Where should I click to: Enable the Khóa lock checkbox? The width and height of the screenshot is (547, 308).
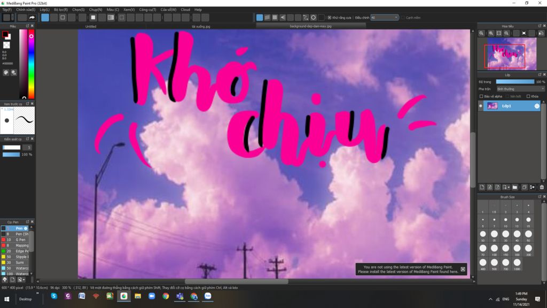528,96
